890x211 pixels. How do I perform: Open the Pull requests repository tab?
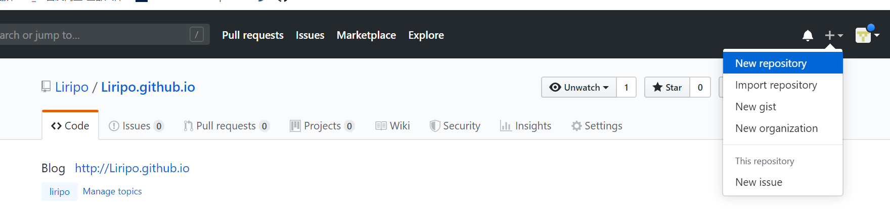tap(226, 126)
